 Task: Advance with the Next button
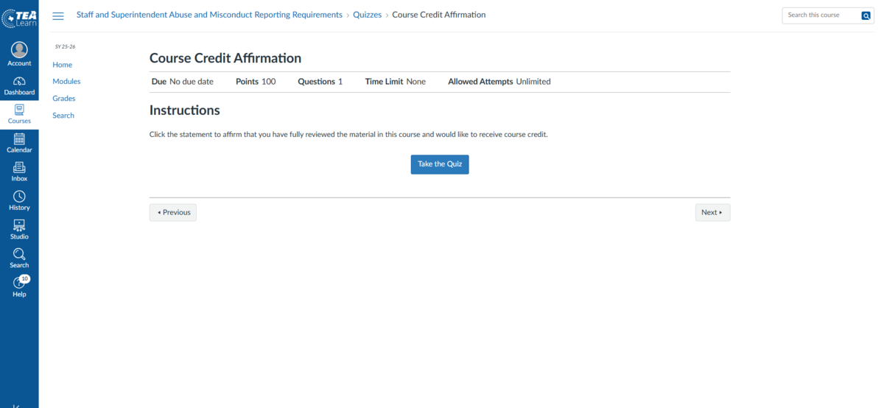[712, 212]
